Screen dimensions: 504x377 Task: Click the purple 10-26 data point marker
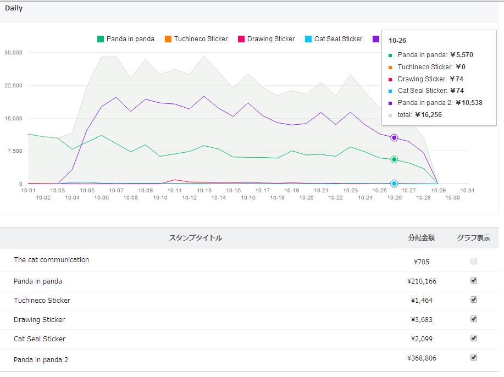pos(394,138)
